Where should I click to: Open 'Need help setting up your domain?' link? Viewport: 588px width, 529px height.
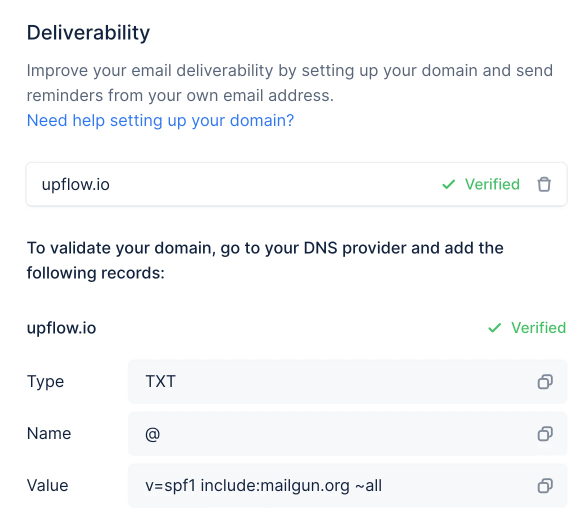click(x=160, y=120)
